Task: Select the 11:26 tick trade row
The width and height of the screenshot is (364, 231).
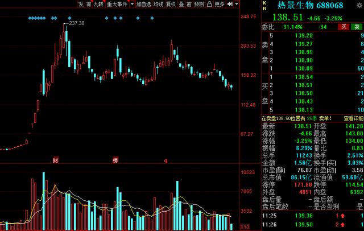Action: coord(313,225)
